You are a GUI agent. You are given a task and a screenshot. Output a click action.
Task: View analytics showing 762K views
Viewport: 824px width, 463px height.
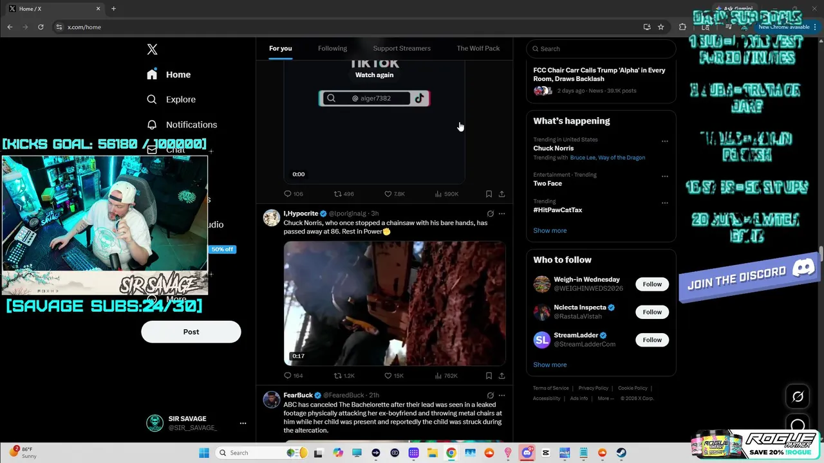click(x=446, y=376)
